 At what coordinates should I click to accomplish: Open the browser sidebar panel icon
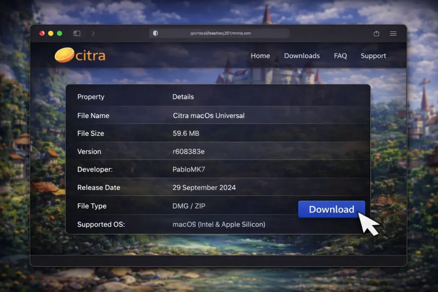pos(77,33)
